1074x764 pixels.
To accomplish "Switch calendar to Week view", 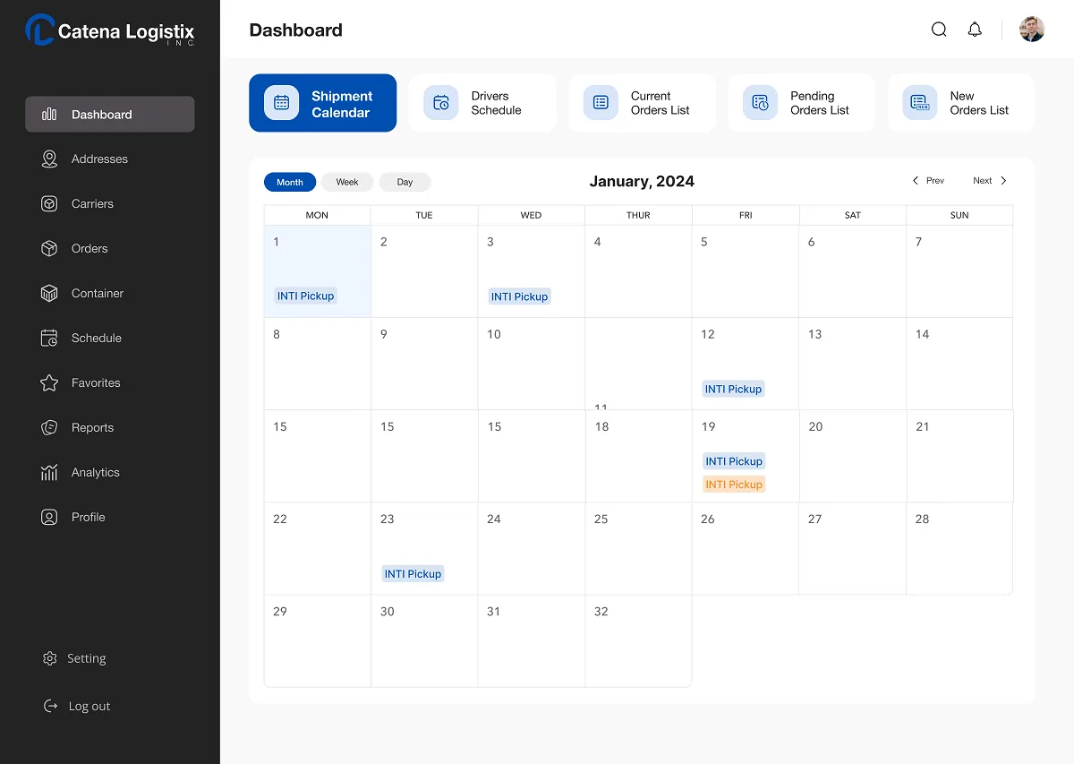I will click(347, 182).
